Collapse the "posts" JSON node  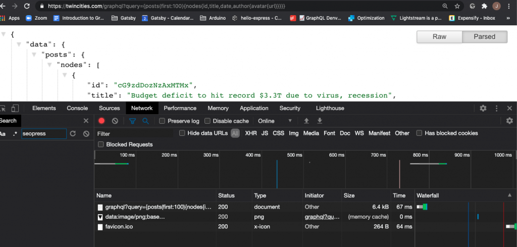tap(35, 55)
